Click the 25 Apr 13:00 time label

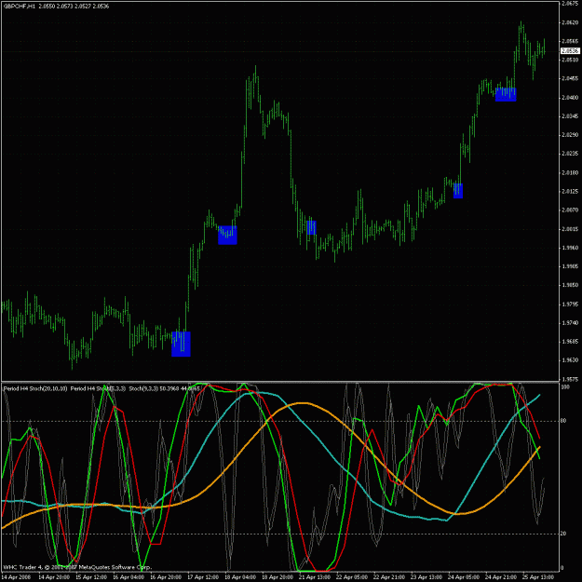(537, 577)
